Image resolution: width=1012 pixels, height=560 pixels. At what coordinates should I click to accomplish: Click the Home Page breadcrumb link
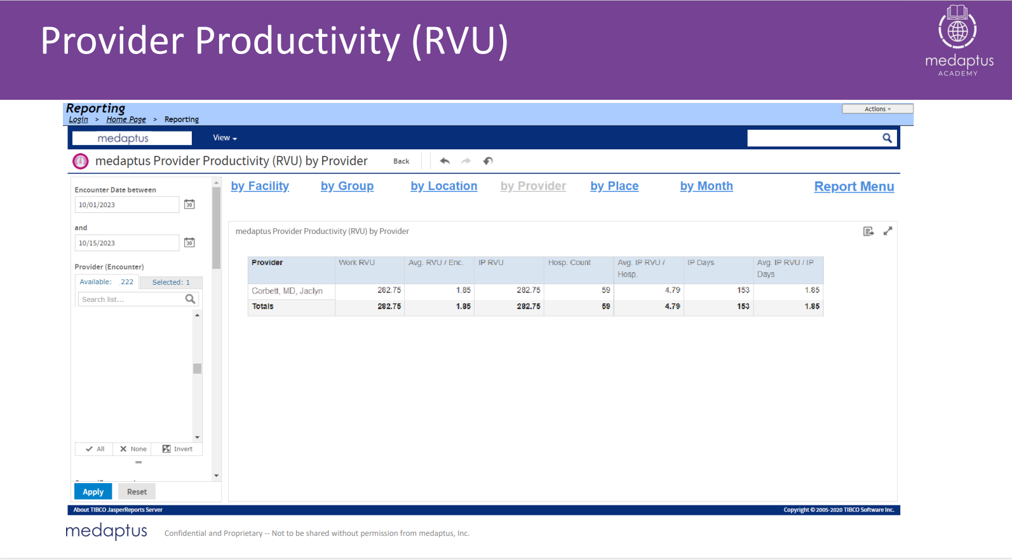[126, 120]
